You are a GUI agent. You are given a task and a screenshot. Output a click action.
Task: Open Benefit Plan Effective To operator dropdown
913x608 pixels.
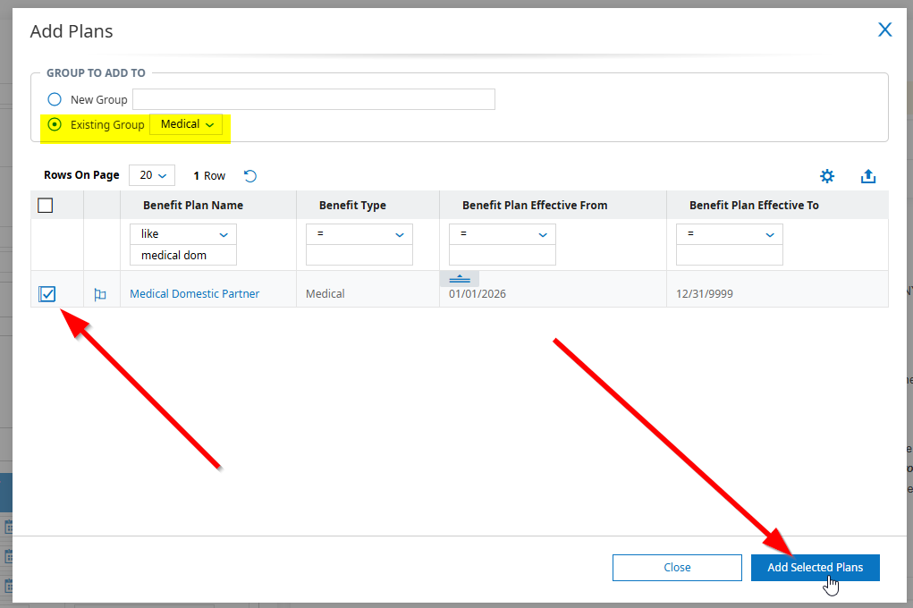point(729,234)
